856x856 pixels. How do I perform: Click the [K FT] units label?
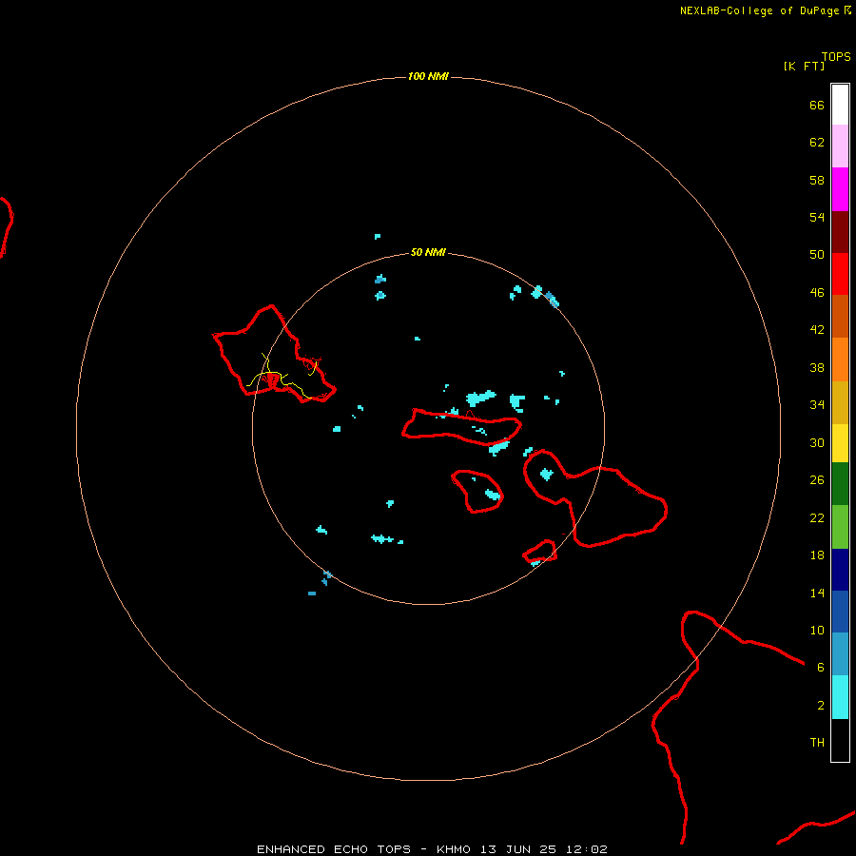804,66
